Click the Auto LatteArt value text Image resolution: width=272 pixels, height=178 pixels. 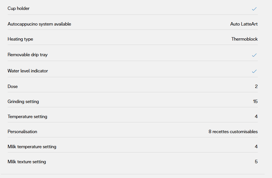coord(244,24)
